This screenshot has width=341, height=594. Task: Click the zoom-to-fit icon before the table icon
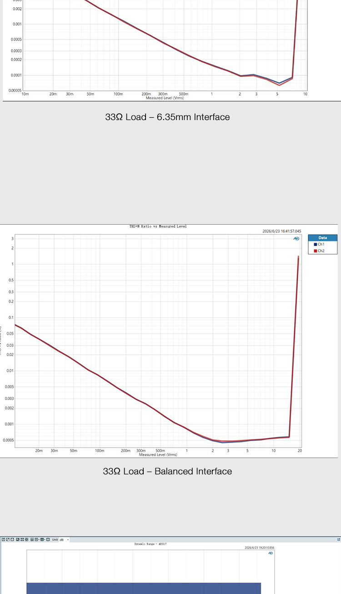pos(26,539)
